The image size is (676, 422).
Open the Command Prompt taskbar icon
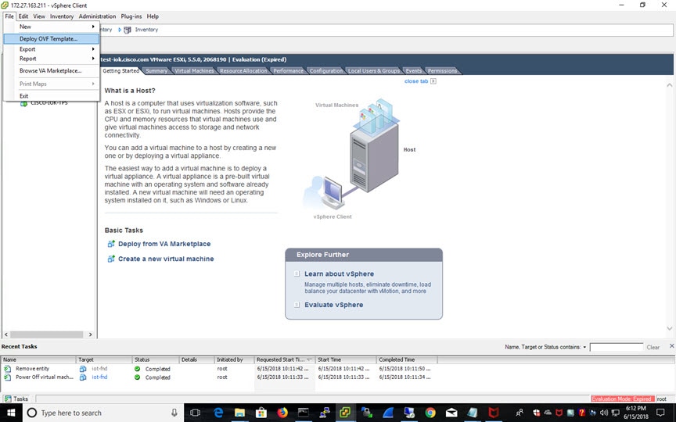[303, 413]
